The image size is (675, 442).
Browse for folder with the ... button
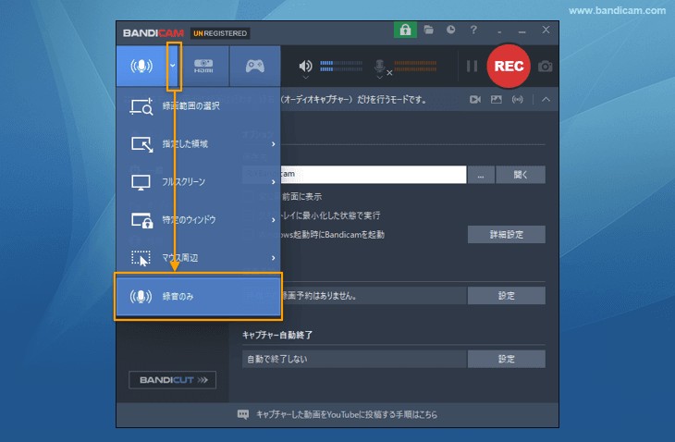[x=481, y=175]
